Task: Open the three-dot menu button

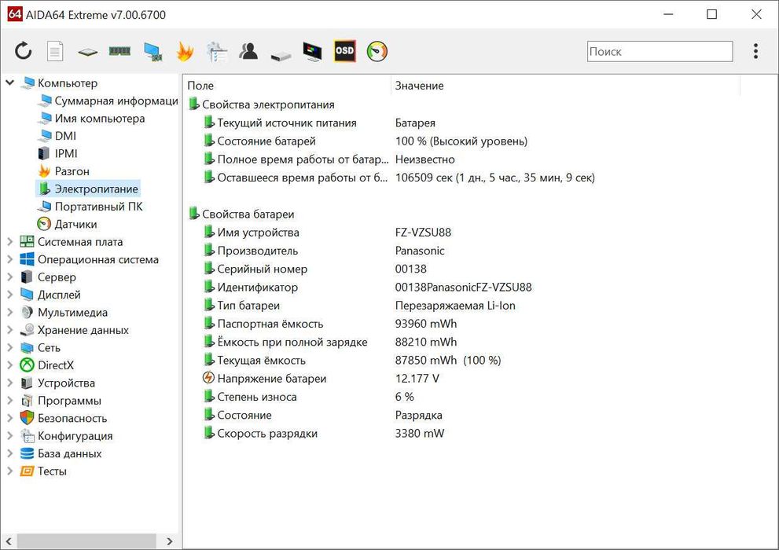Action: click(755, 52)
